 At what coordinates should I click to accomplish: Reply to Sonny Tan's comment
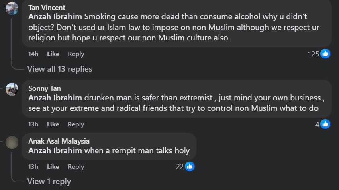click(x=76, y=124)
